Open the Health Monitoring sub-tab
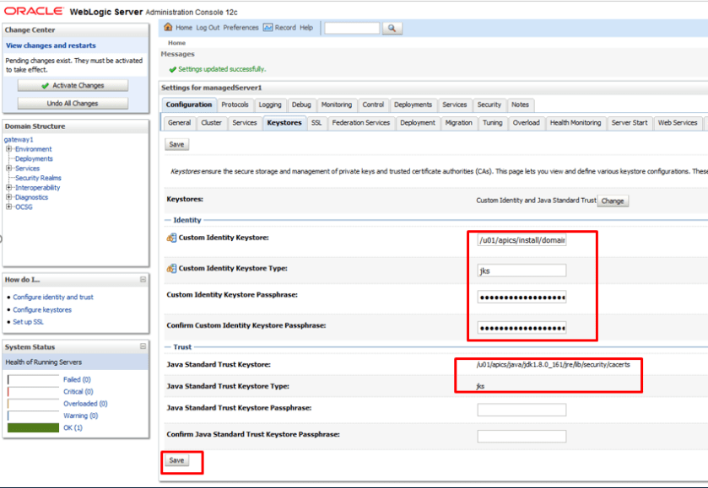 click(576, 123)
